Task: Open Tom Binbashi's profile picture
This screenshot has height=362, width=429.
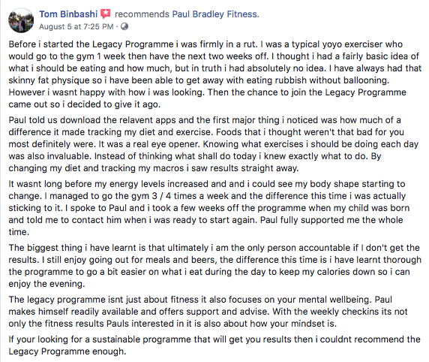Action: [x=21, y=20]
